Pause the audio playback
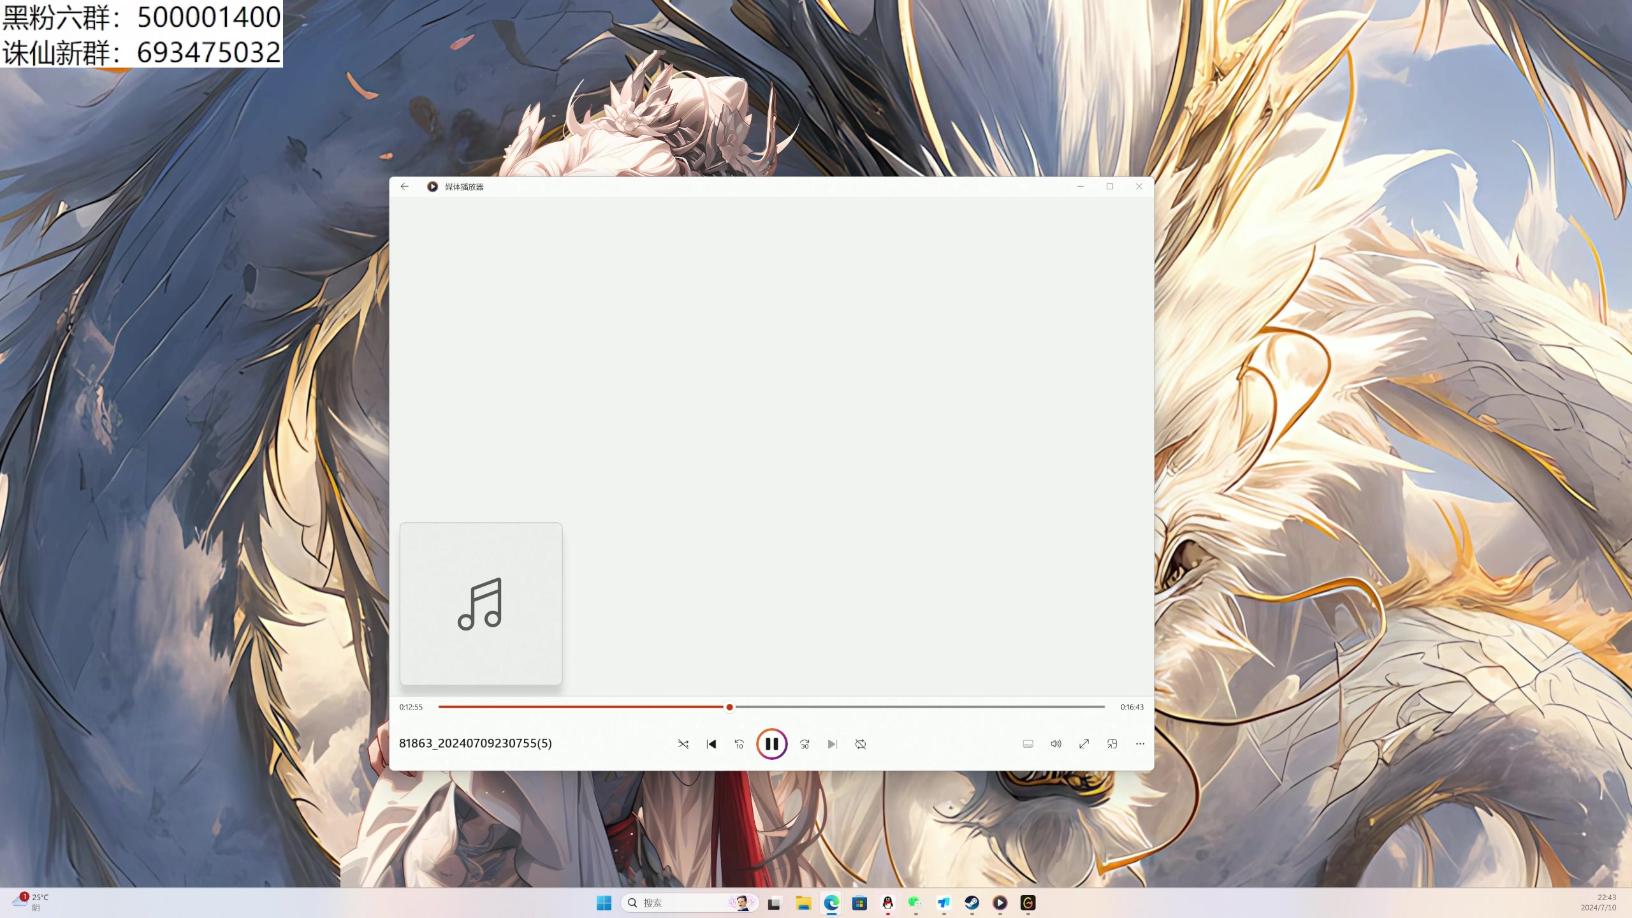Screen dimensions: 1632x918 (x=771, y=744)
